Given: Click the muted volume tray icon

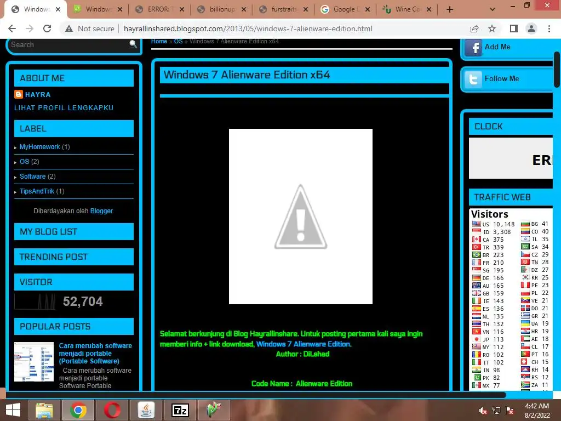Looking at the screenshot, I should [x=483, y=411].
